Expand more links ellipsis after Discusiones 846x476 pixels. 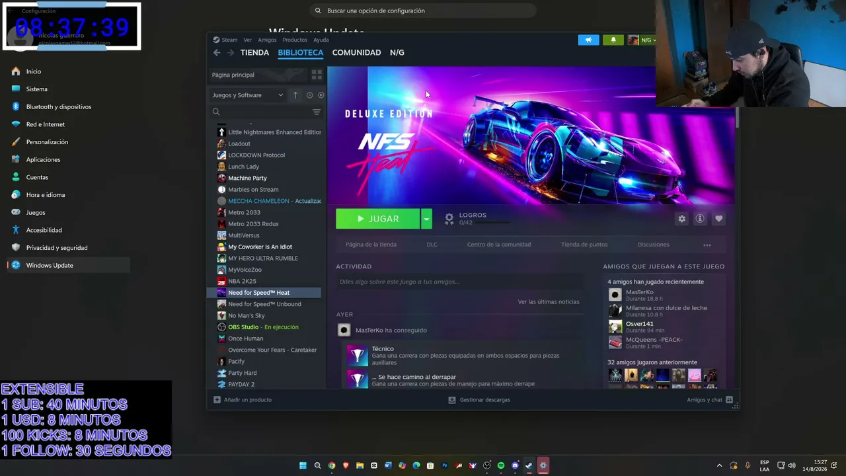click(x=707, y=245)
